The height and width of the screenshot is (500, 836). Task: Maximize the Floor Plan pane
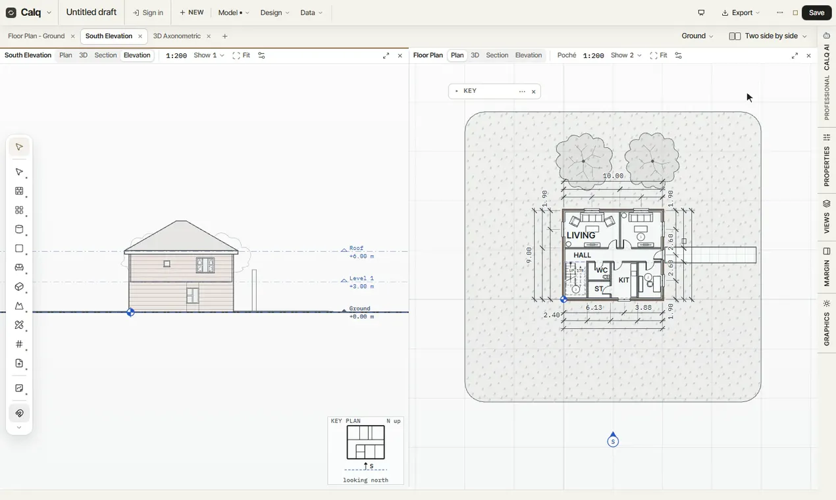795,56
